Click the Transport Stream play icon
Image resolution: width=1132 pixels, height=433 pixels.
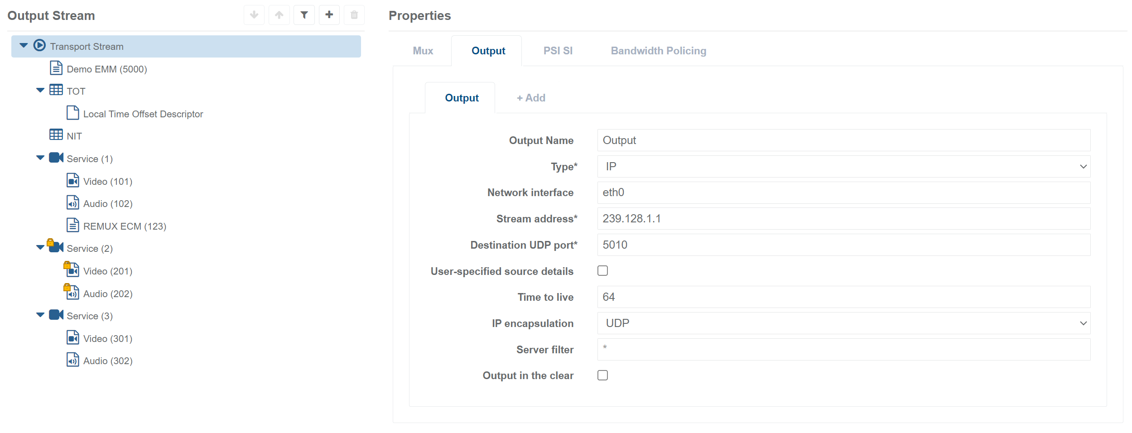coord(40,46)
